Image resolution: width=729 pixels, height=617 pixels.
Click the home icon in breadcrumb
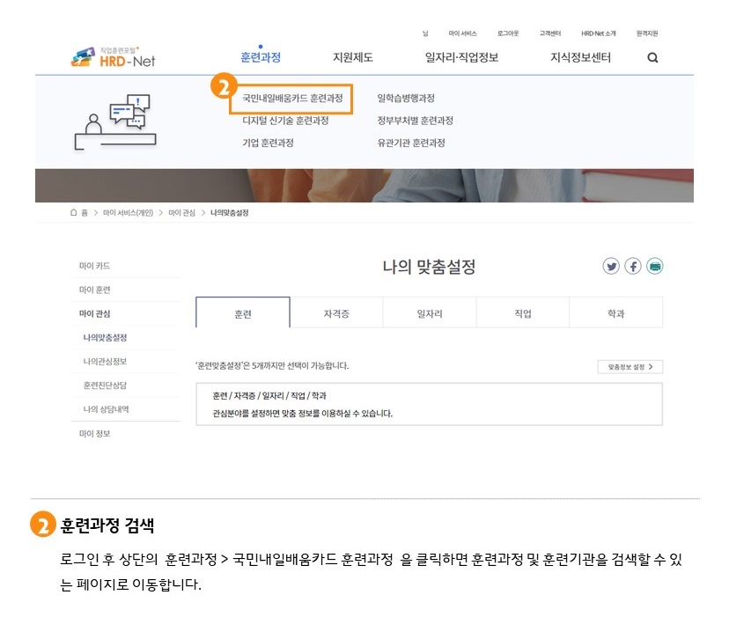(74, 212)
